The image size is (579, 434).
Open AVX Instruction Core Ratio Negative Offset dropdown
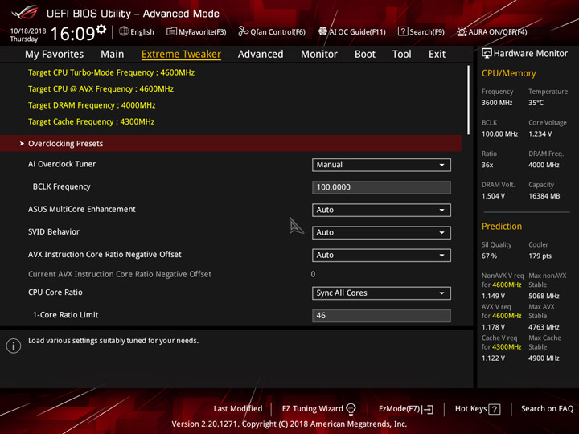(381, 256)
